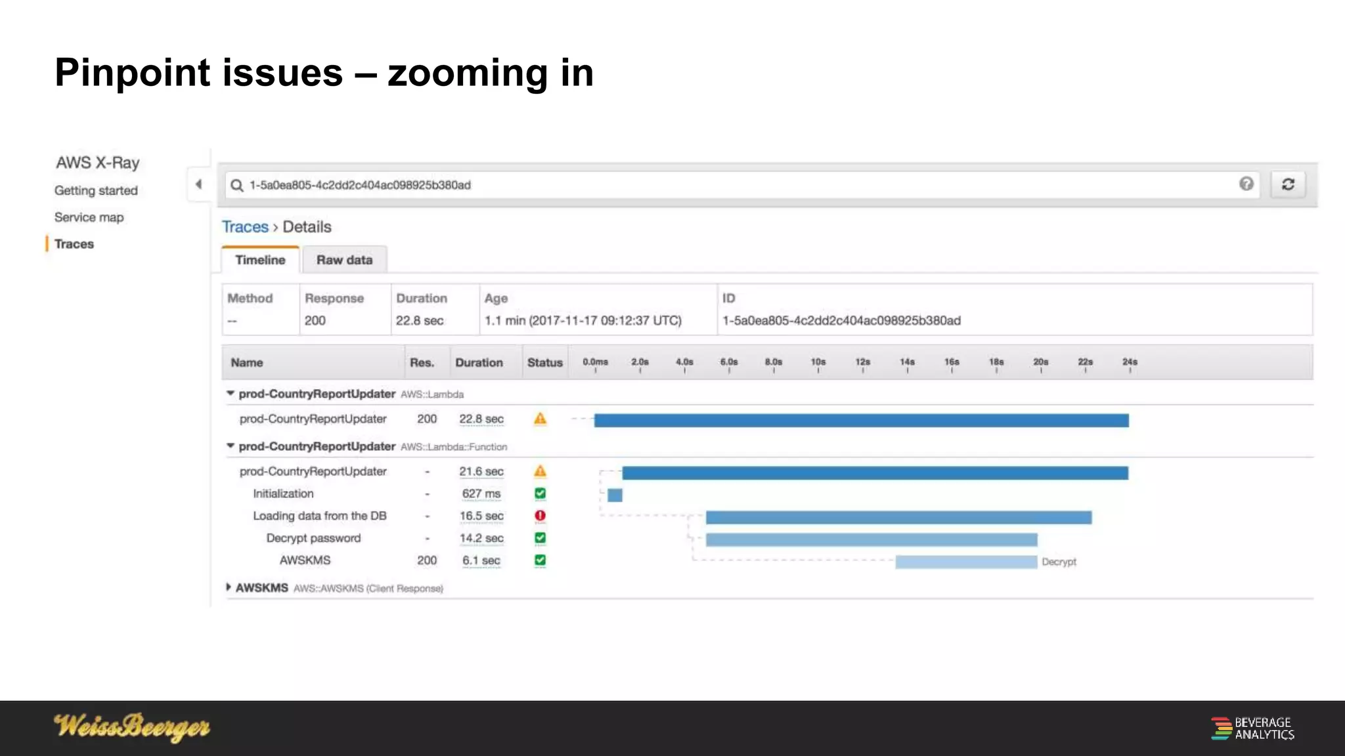The width and height of the screenshot is (1345, 756).
Task: Click the 22.8 sec Lambda timeline bar
Action: click(x=861, y=420)
